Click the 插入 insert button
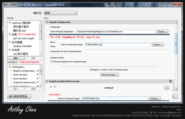 16,89
